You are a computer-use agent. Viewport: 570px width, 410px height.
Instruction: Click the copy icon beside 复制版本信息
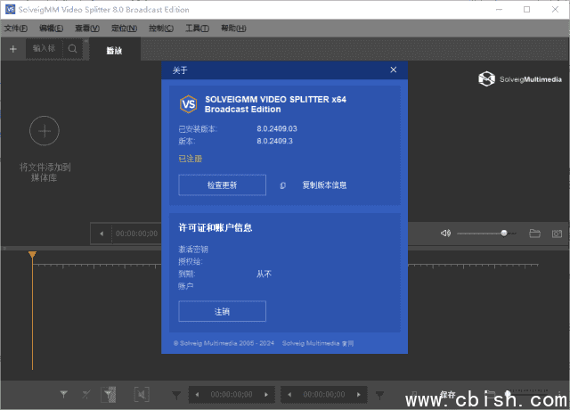(283, 185)
